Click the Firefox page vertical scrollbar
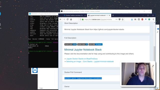This screenshot has height=90, width=160. (x=154, y=53)
